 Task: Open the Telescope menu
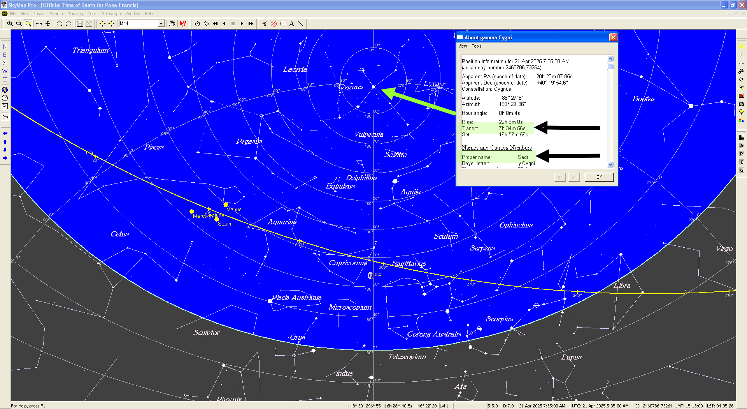pyautogui.click(x=111, y=14)
